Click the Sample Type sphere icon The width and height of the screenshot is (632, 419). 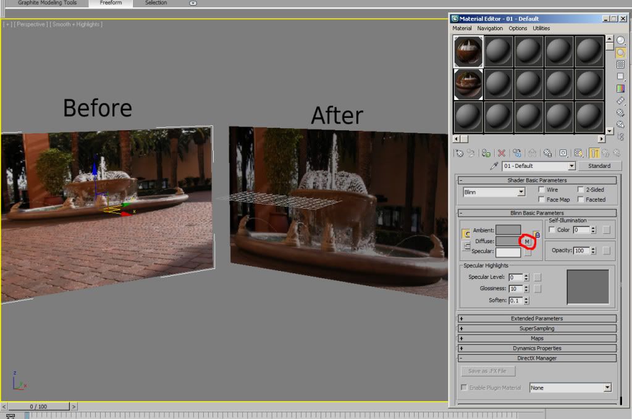coord(620,41)
